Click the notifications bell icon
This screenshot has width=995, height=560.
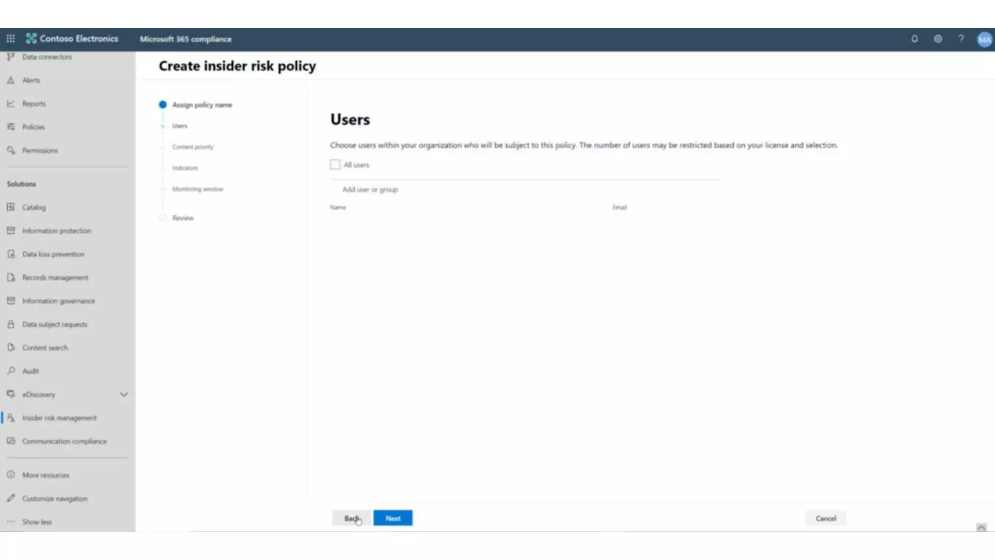point(914,39)
